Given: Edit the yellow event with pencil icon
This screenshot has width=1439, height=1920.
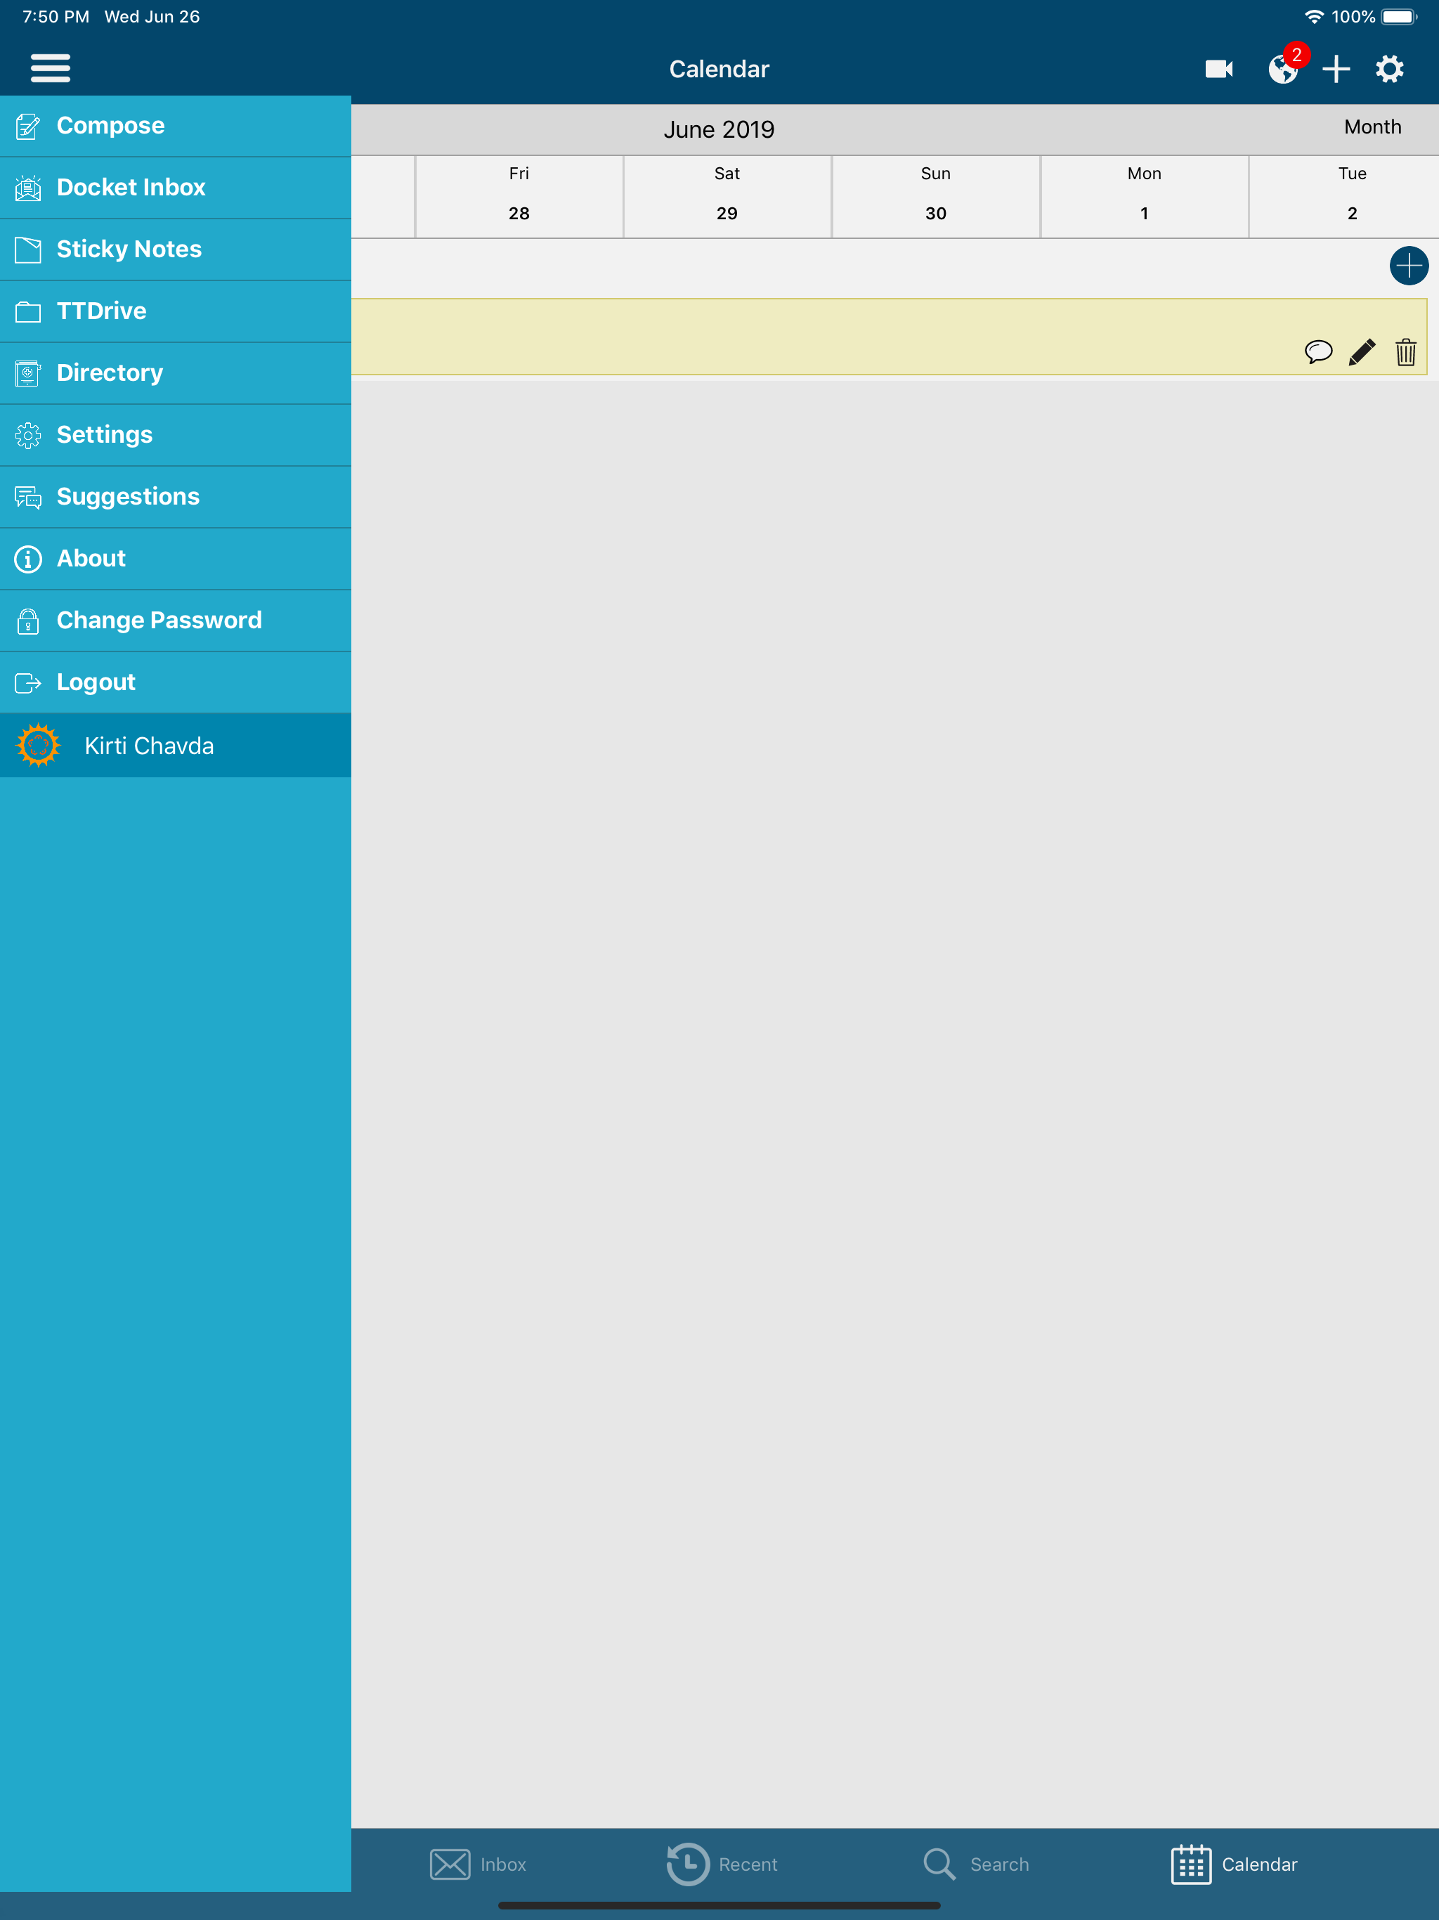Looking at the screenshot, I should [1362, 351].
